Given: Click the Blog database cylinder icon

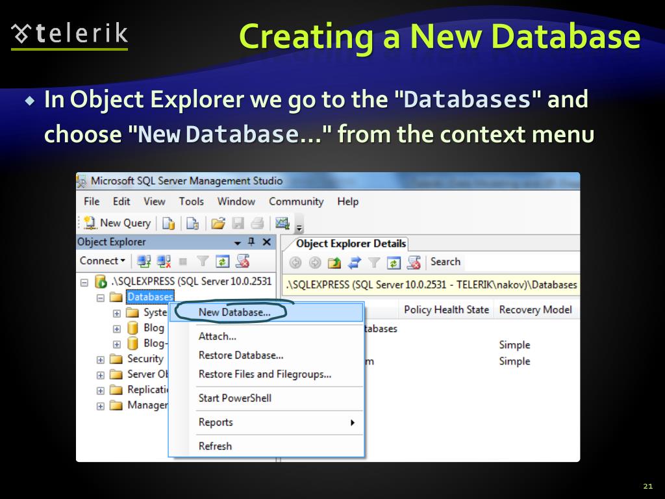Looking at the screenshot, I should pos(132,328).
